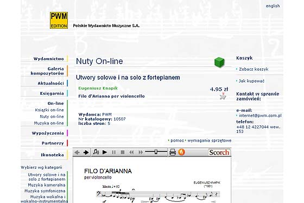Start playback with the Scorch play button

tap(105, 153)
